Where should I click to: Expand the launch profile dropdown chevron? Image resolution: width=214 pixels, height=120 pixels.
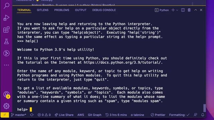tap(177, 10)
